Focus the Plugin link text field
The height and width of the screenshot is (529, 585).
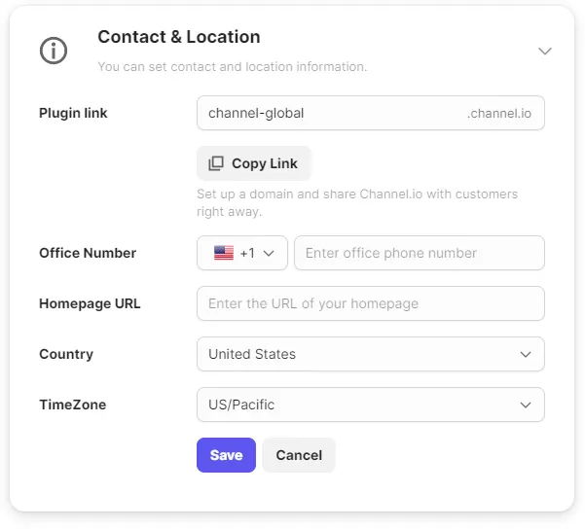click(331, 113)
